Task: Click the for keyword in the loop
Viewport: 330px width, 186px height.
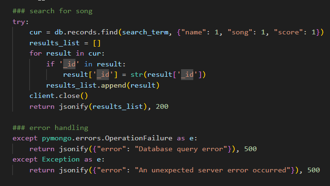Action: point(35,53)
